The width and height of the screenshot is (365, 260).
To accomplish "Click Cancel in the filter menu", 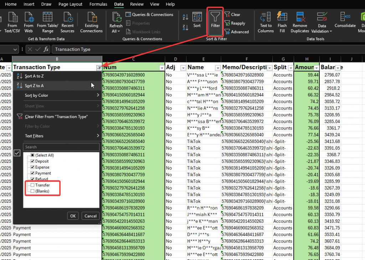I will (x=90, y=216).
